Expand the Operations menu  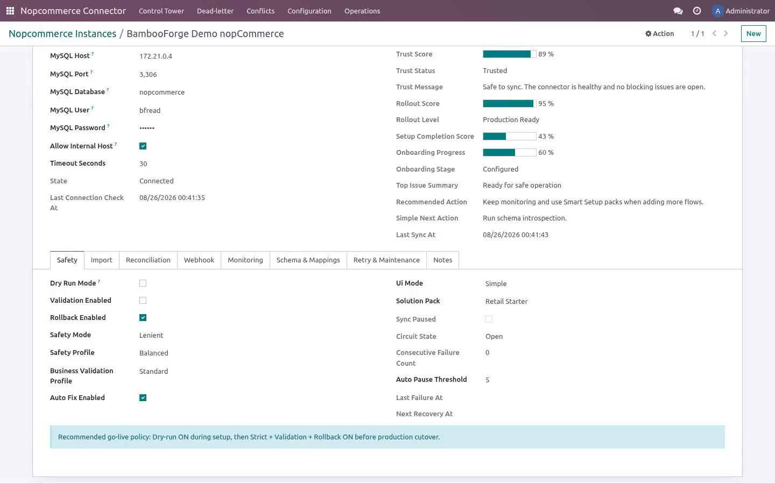point(362,11)
